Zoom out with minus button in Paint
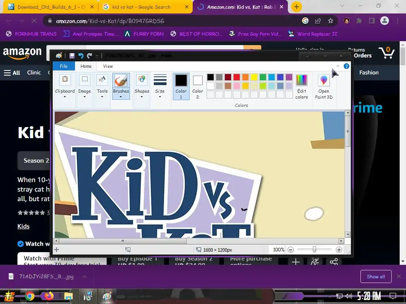 pyautogui.click(x=291, y=250)
